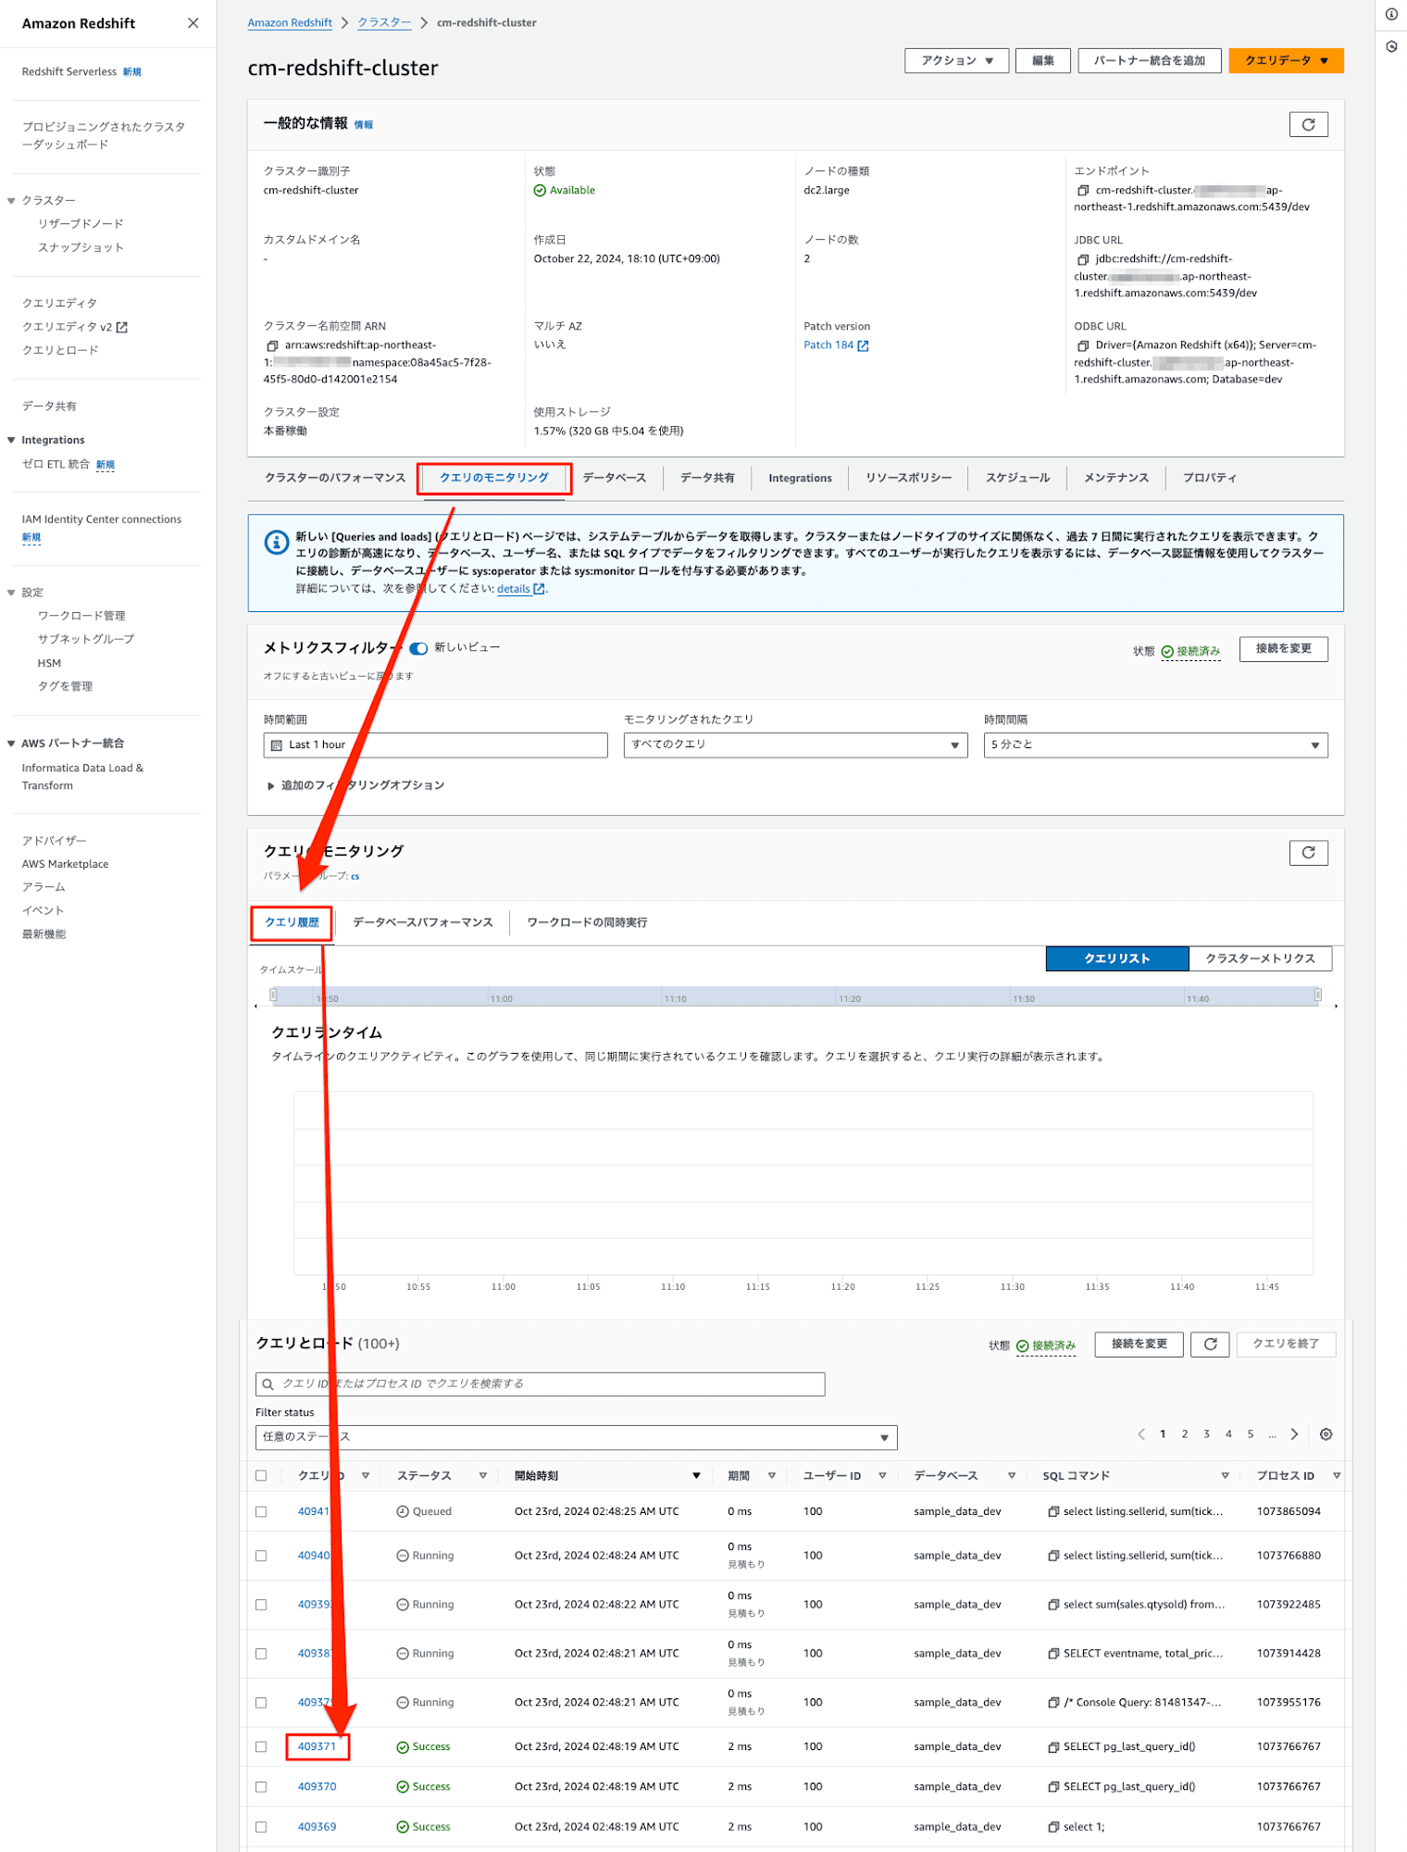Sort by status column arrow

click(483, 1476)
